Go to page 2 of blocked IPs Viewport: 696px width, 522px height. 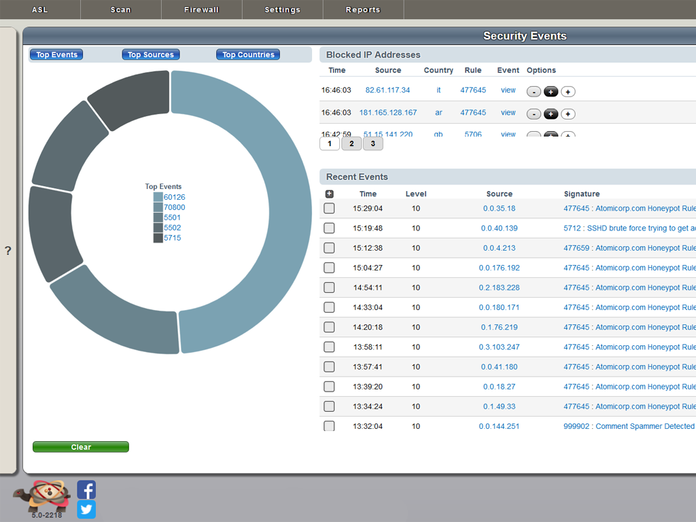coord(351,143)
